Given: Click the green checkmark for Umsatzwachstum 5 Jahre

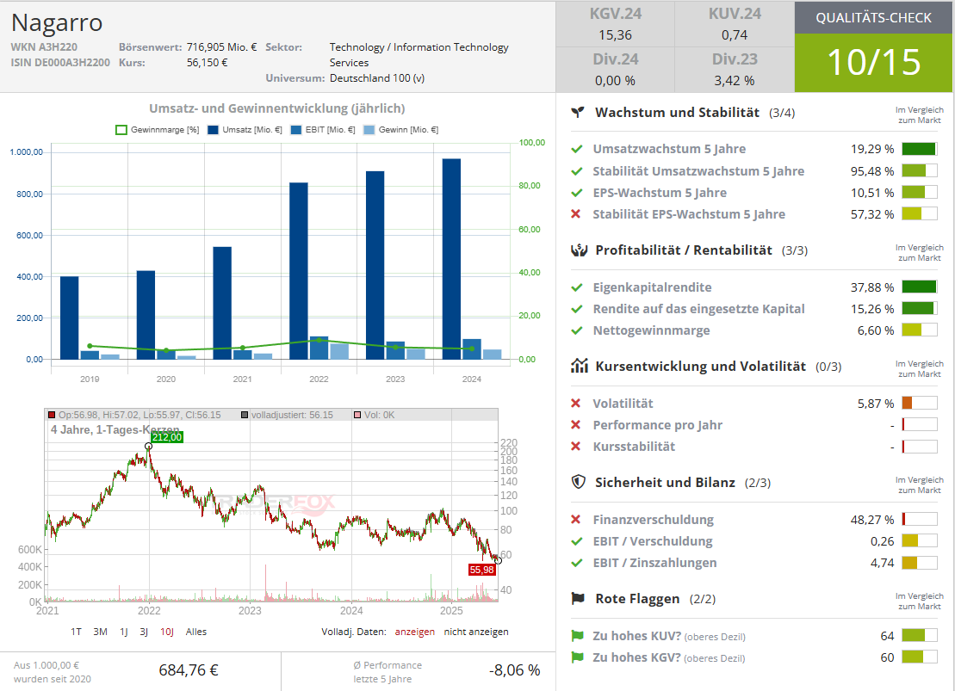Looking at the screenshot, I should (x=576, y=149).
